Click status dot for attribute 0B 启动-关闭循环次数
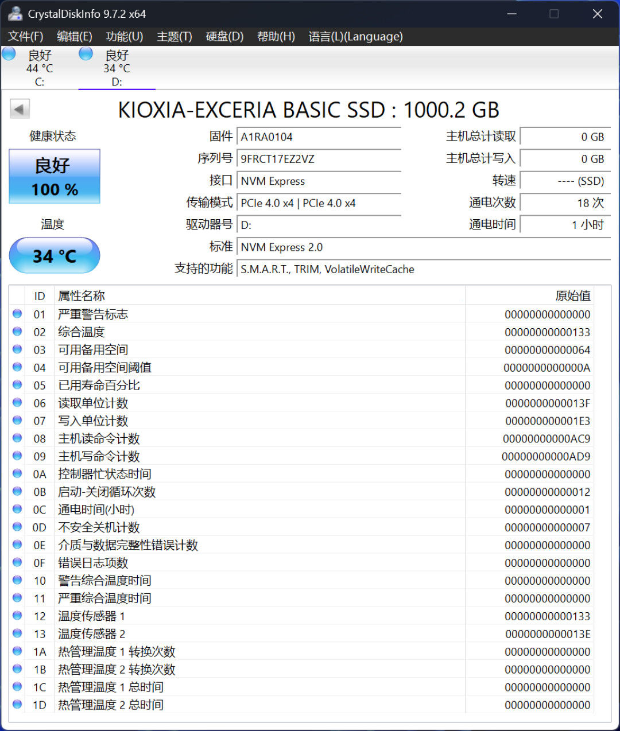This screenshot has height=731, width=620. [17, 492]
